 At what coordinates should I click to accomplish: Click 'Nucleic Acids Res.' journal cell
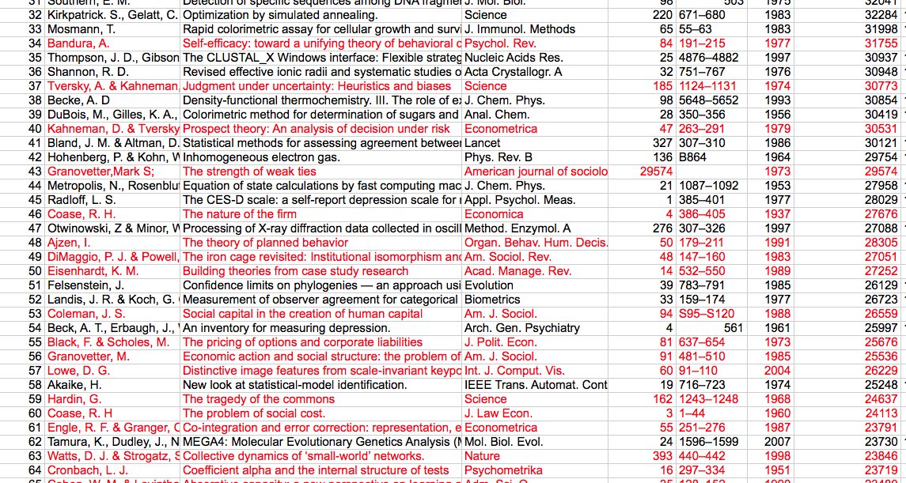tap(535, 58)
